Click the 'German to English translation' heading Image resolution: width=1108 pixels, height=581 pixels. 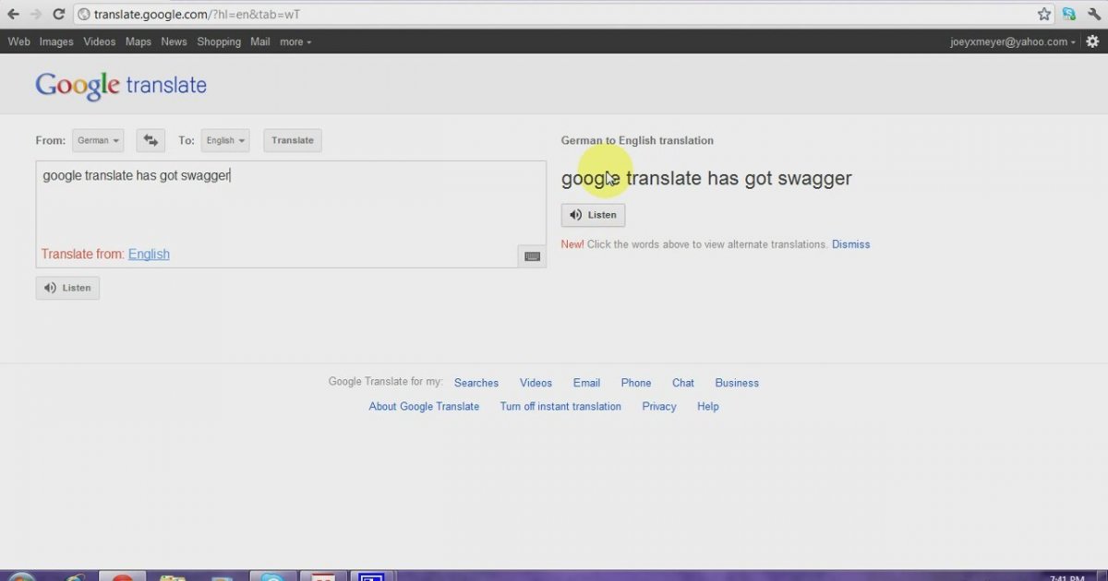click(637, 141)
